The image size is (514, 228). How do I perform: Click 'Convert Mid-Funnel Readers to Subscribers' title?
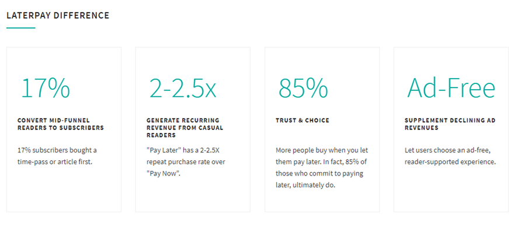click(61, 124)
